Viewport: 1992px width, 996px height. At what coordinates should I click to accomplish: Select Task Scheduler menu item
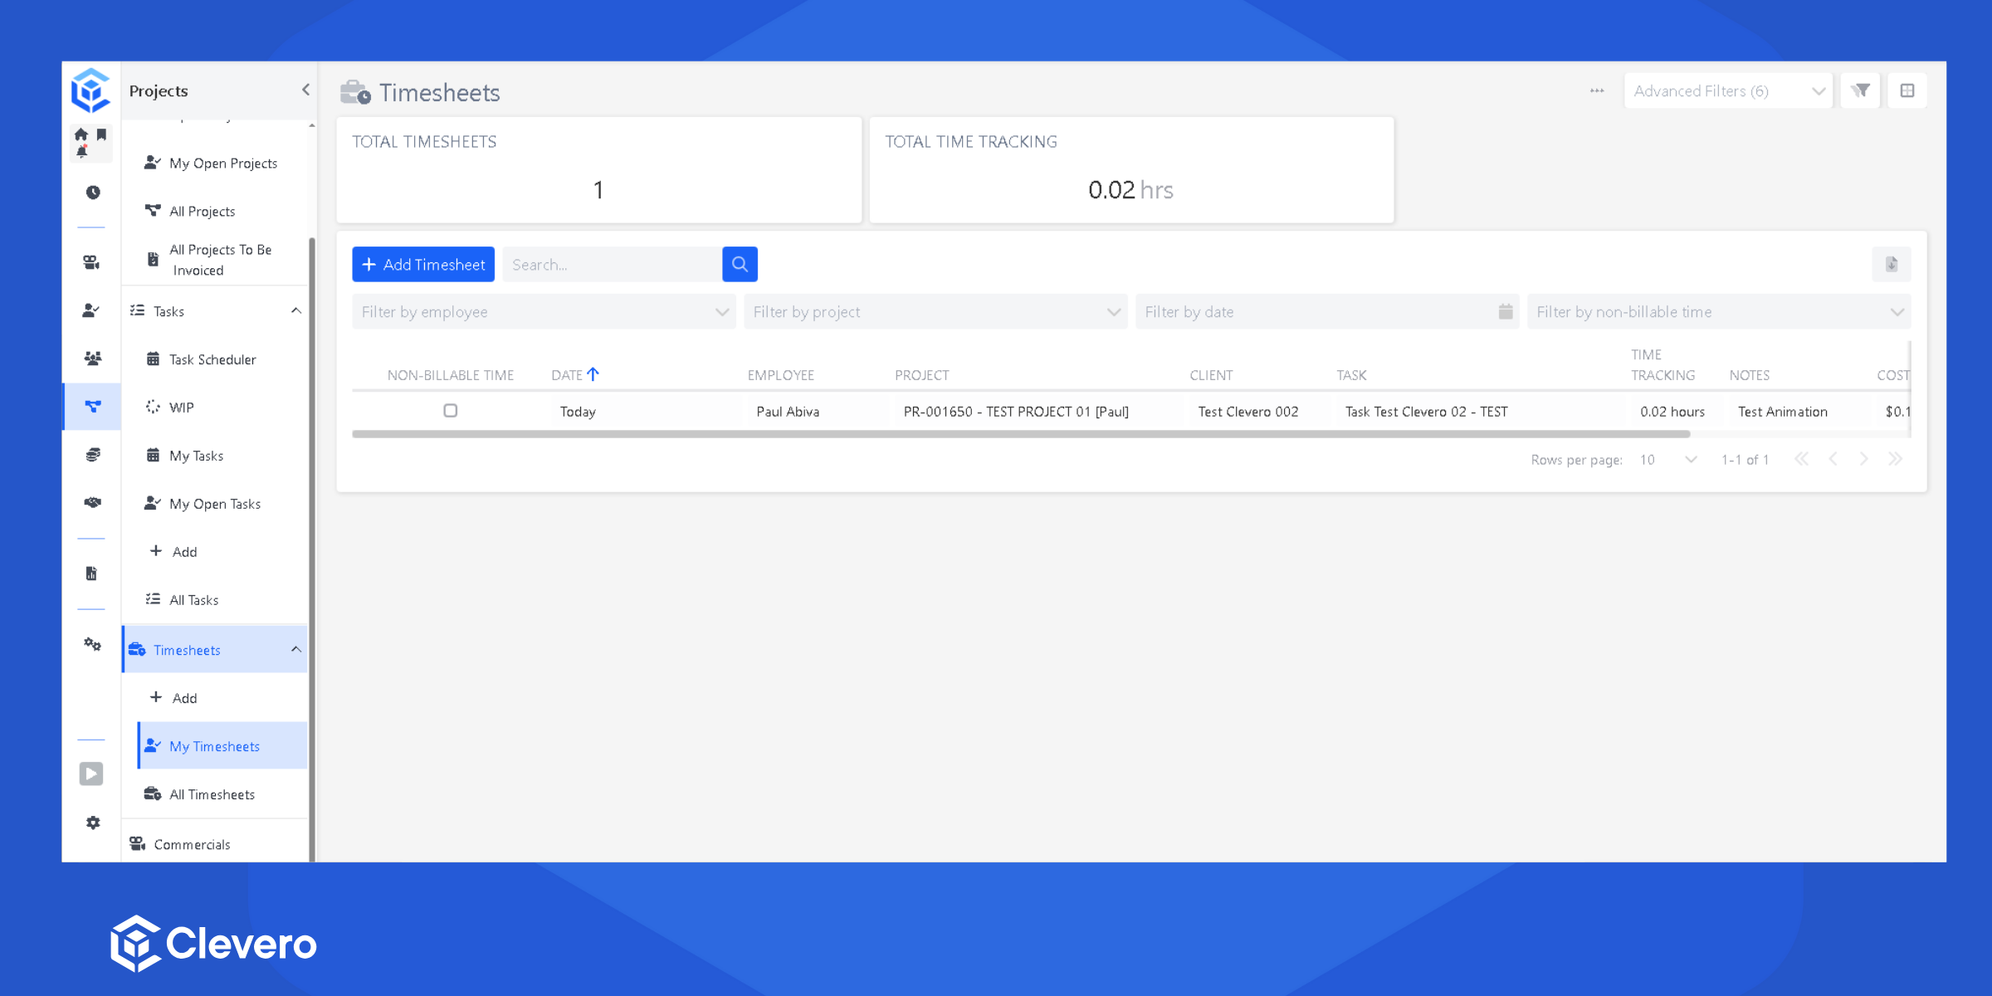(x=212, y=359)
